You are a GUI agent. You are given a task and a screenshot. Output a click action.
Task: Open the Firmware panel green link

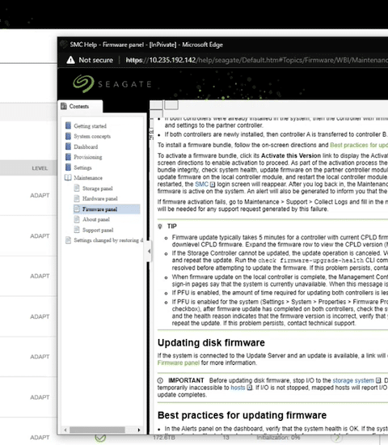pos(179,362)
